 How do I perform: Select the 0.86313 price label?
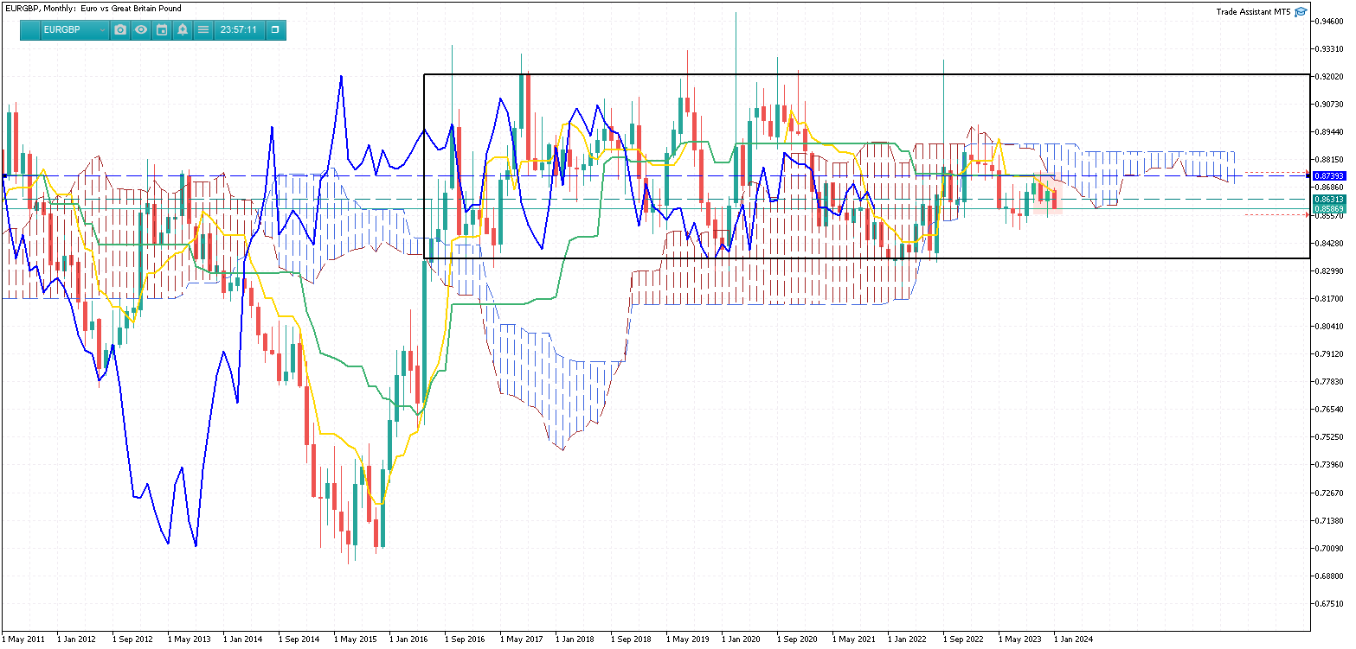[1329, 200]
